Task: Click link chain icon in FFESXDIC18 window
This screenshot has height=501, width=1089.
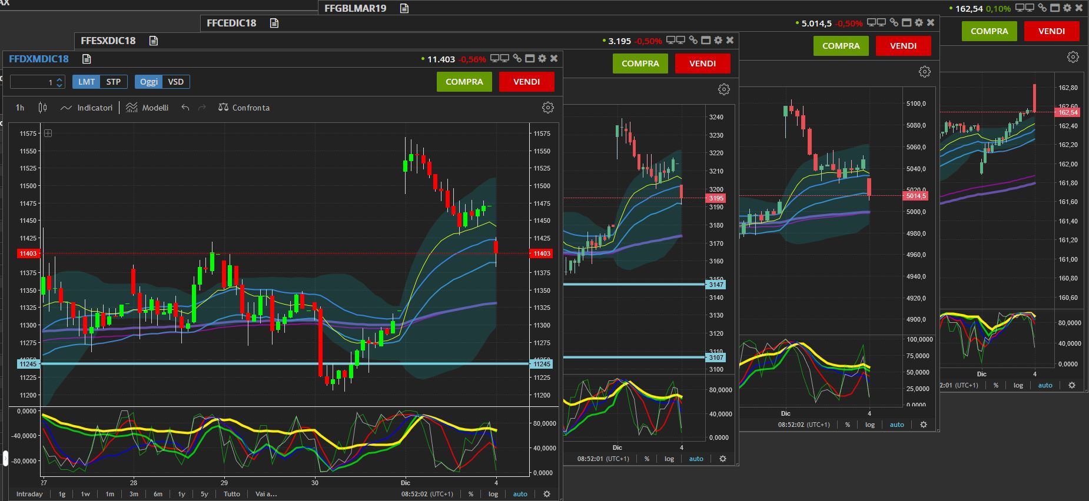Action: tap(693, 41)
